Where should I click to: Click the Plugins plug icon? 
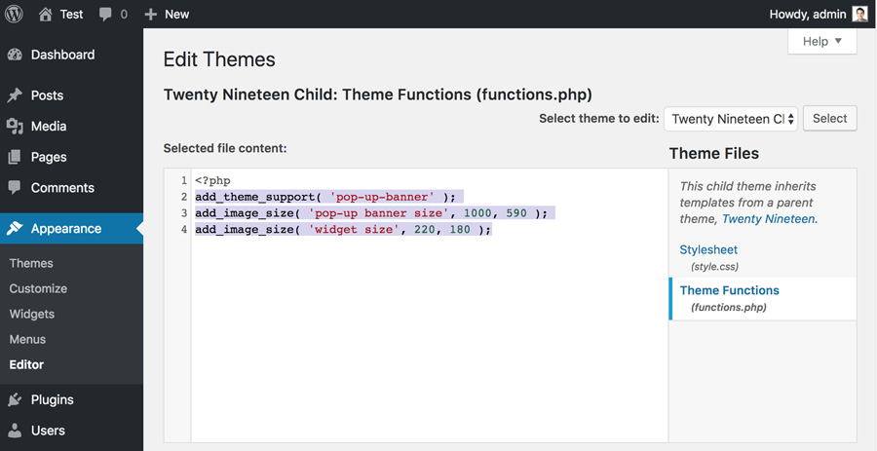coord(15,399)
